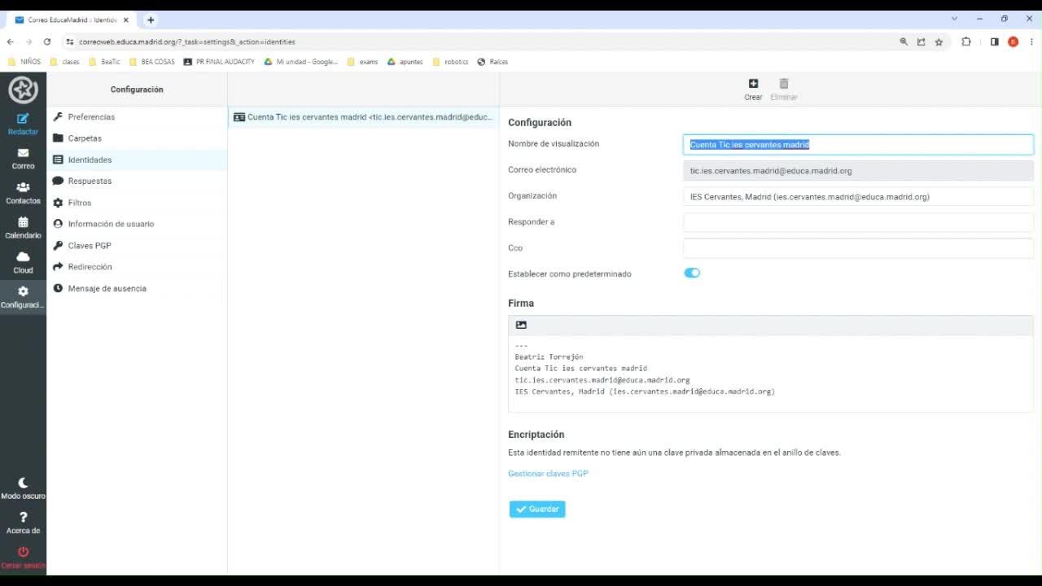This screenshot has width=1042, height=586.
Task: Click browser back arrow
Action: [x=11, y=42]
